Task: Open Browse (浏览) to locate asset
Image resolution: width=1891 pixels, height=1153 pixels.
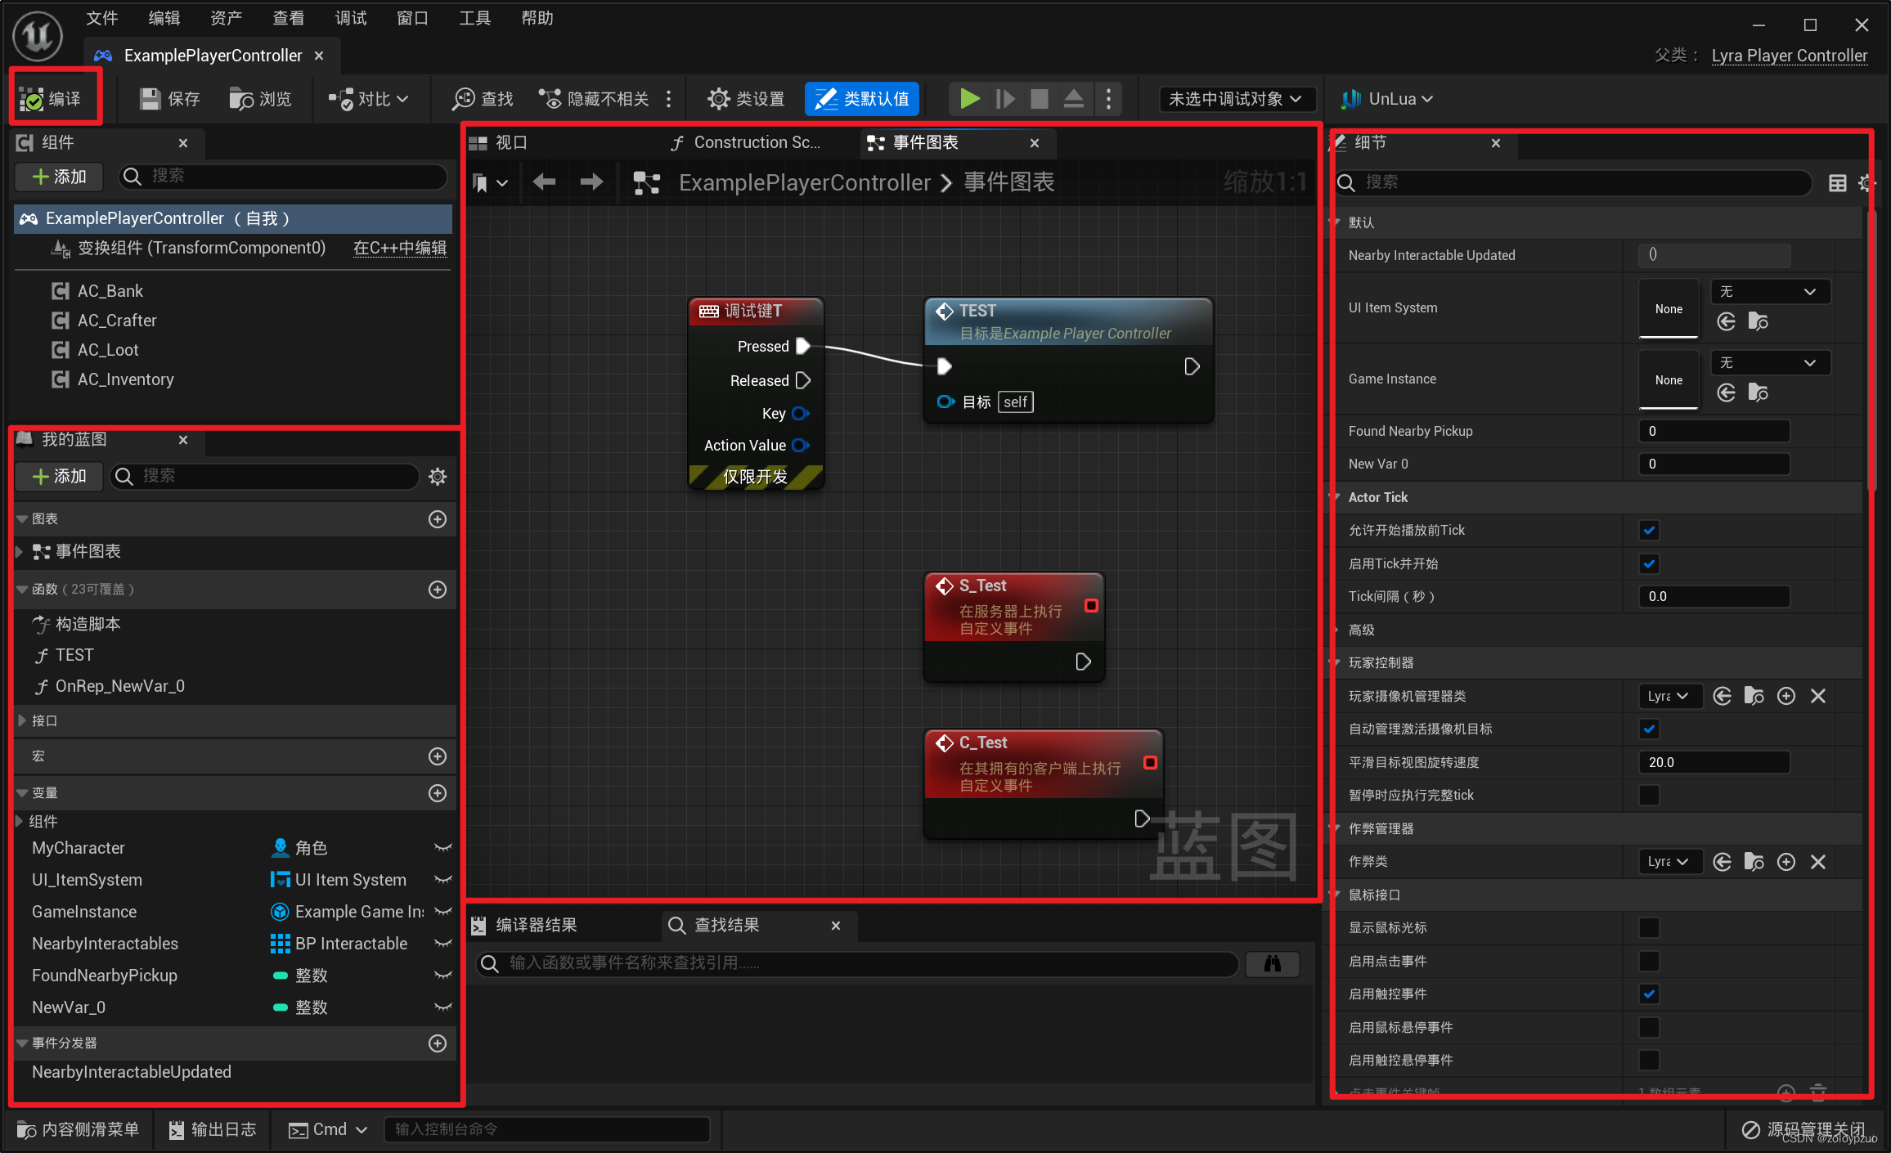Action: [261, 99]
